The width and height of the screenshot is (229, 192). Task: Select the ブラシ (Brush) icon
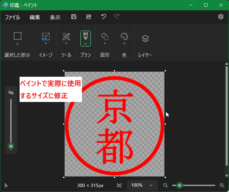(86, 36)
